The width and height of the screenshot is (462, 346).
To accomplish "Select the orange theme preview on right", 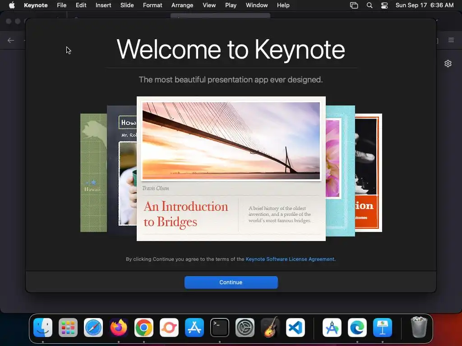I will pos(369,173).
